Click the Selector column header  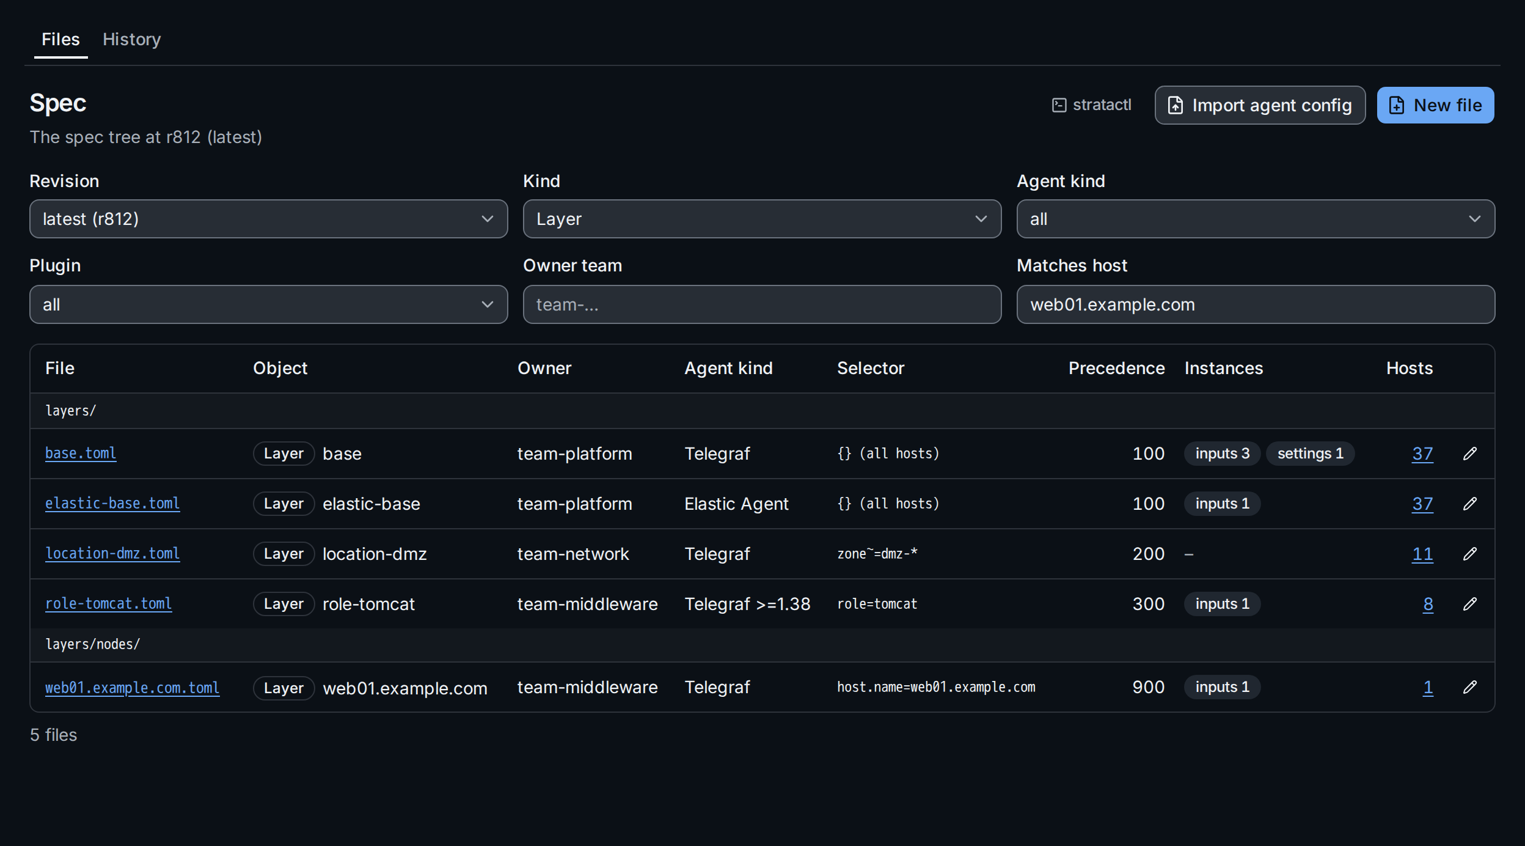tap(870, 368)
